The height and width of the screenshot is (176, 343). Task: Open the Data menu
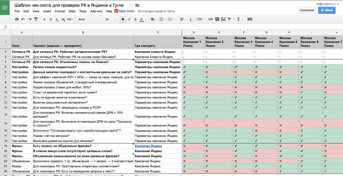tap(72, 11)
